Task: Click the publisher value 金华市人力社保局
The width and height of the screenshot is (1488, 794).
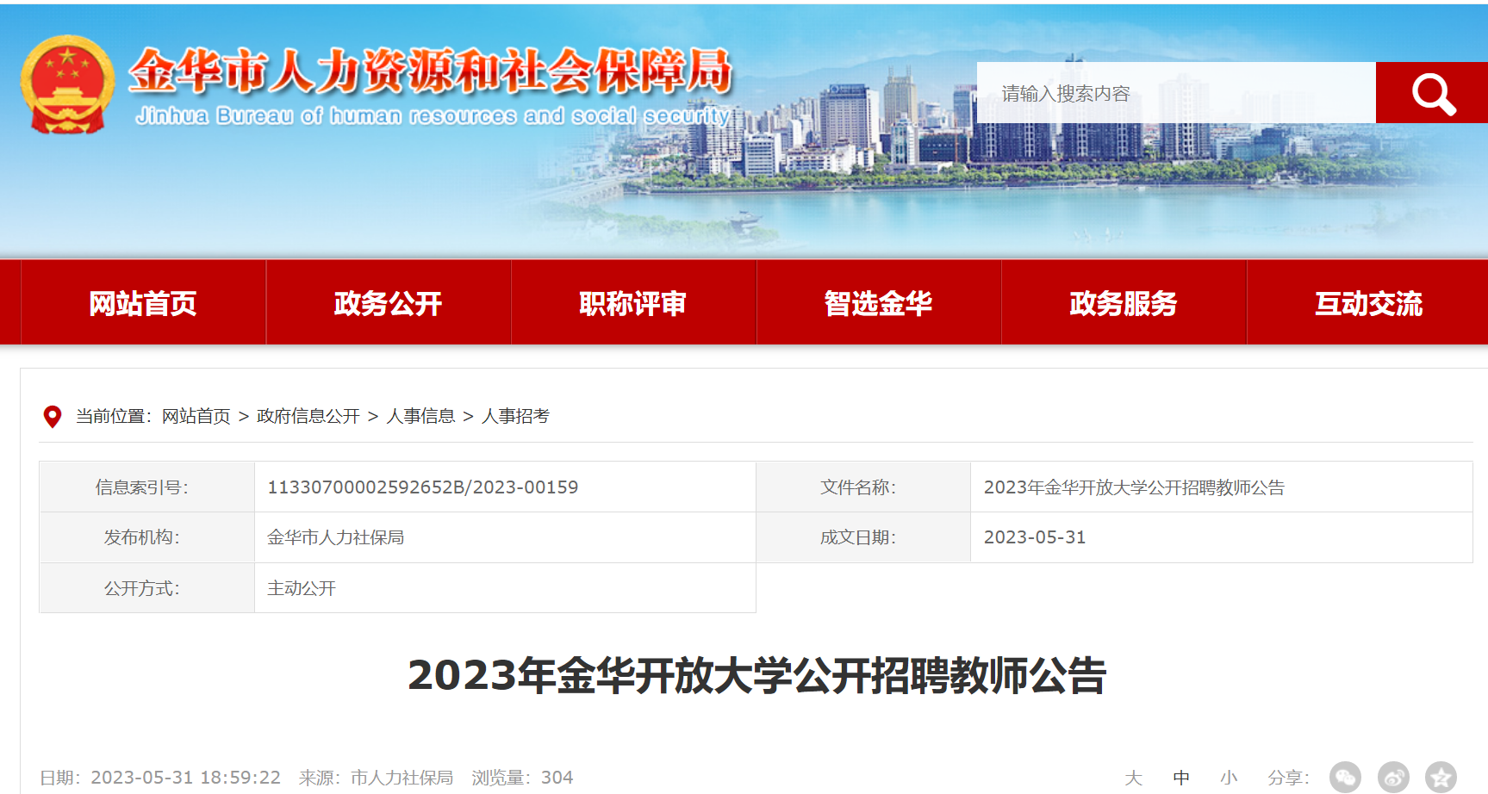Action: click(336, 537)
